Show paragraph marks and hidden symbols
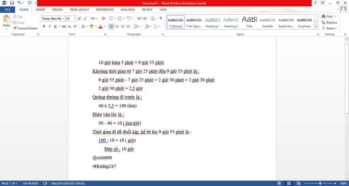Viewport: 349px width, 186px height. coord(161,18)
